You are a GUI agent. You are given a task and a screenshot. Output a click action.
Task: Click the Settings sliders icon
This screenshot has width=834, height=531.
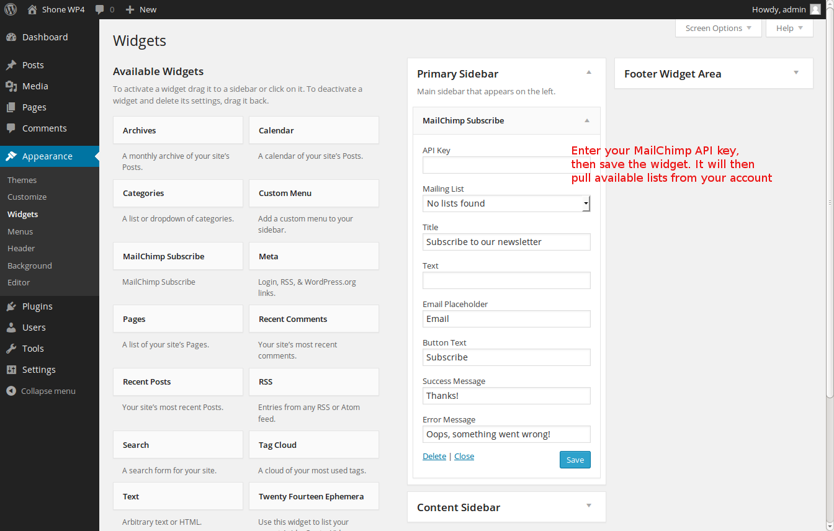click(11, 370)
